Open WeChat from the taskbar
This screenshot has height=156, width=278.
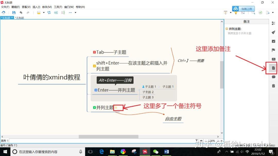[156, 152]
